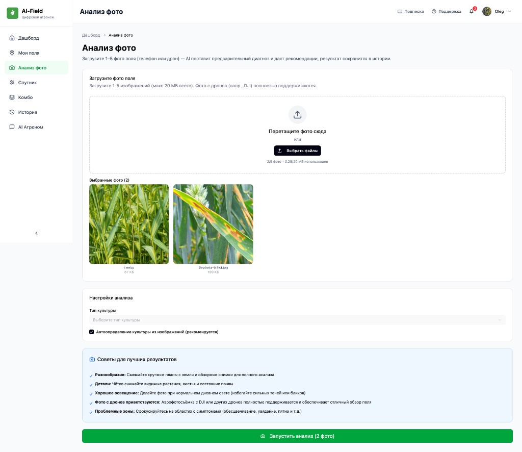The width and height of the screenshot is (522, 452).
Task: Click the upload arrow circle icon
Action: (x=297, y=115)
